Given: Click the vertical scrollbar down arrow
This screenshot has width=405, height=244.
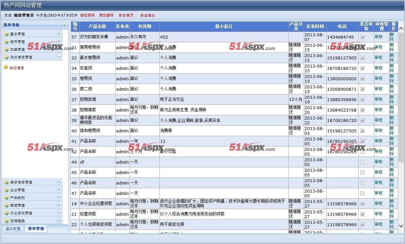Looking at the screenshot, I should (401, 226).
